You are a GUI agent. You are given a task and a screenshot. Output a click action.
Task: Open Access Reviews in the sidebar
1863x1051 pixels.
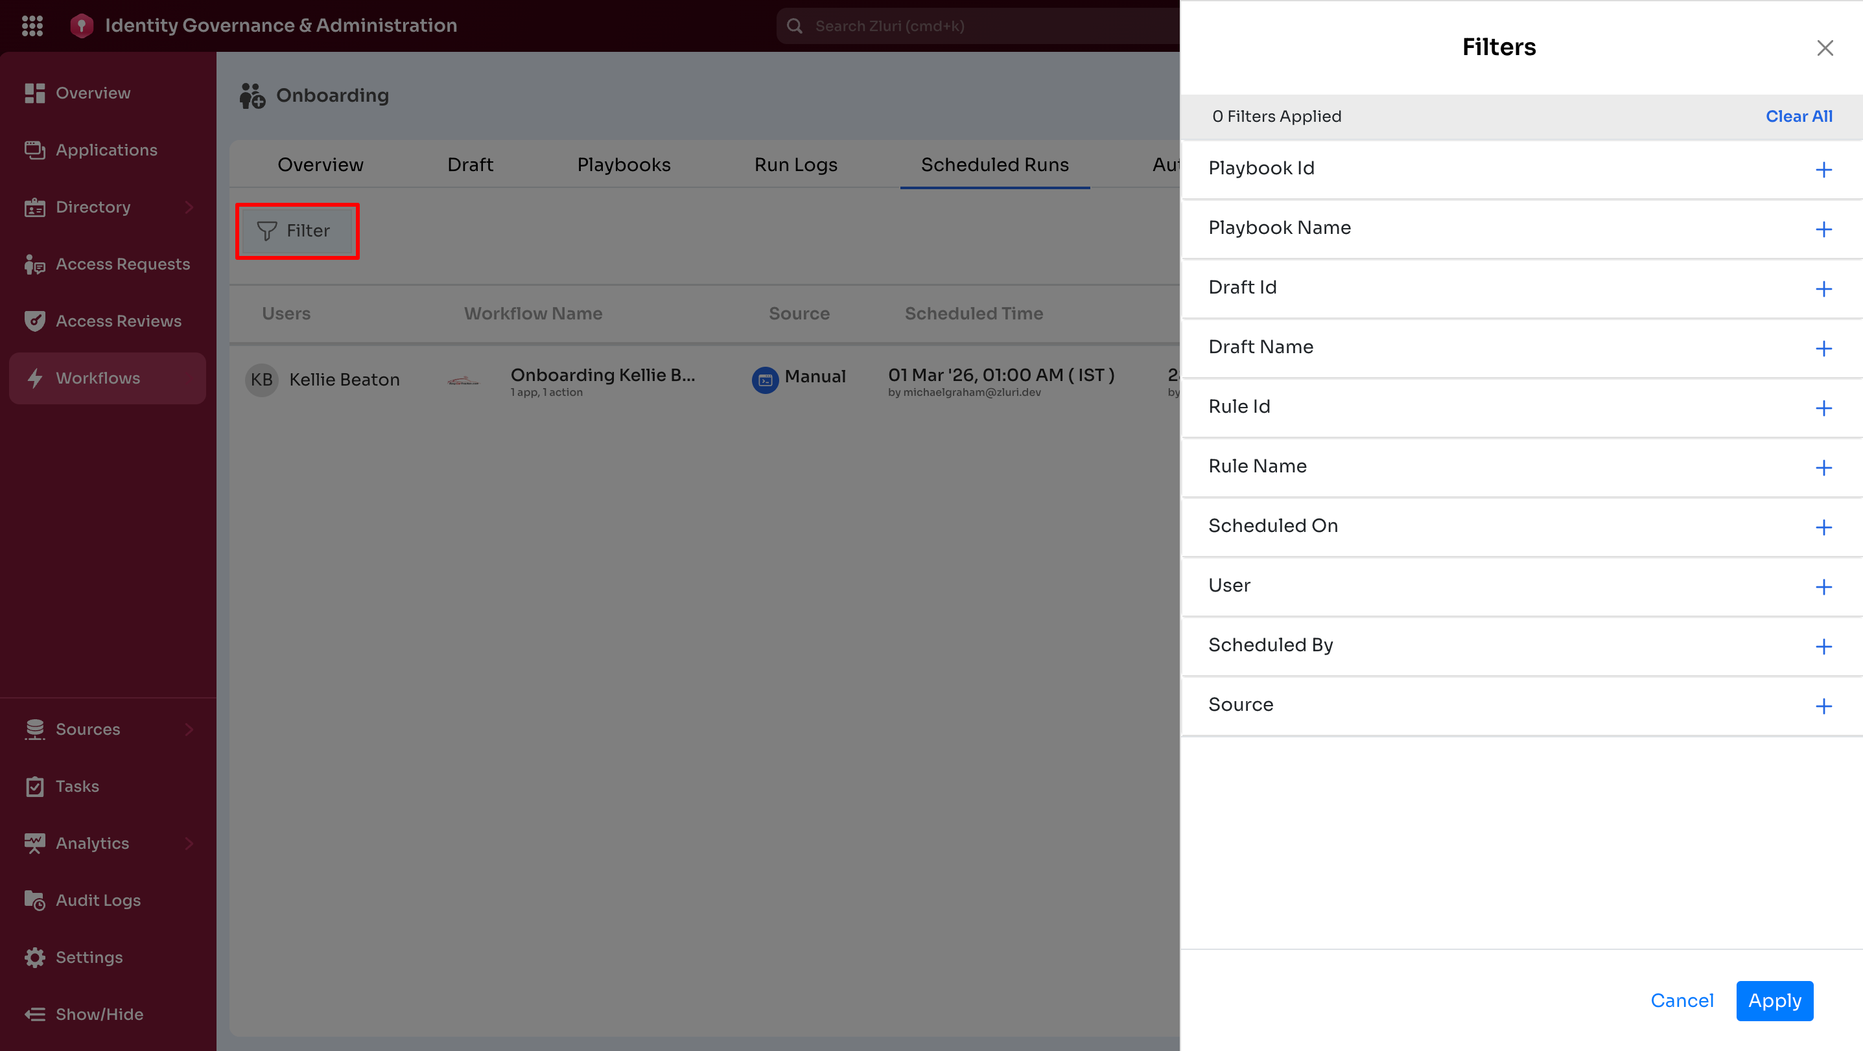(x=119, y=321)
